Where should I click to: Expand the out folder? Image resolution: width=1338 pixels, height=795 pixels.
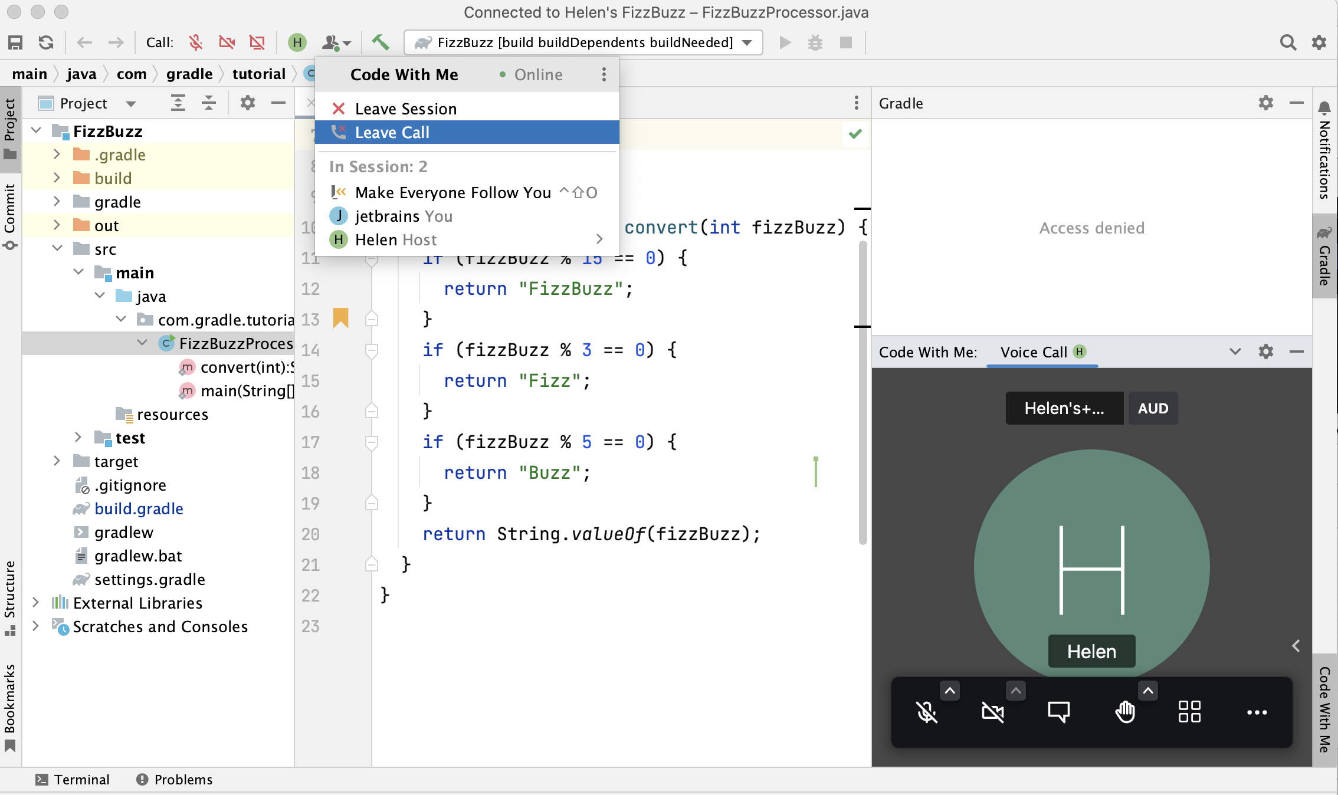[57, 225]
